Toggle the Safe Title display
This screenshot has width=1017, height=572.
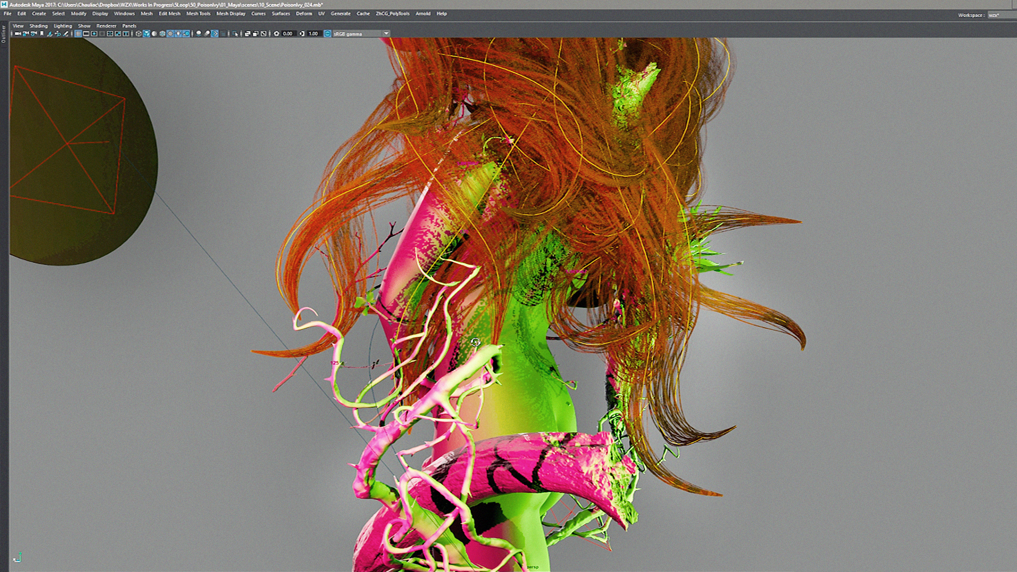(126, 33)
